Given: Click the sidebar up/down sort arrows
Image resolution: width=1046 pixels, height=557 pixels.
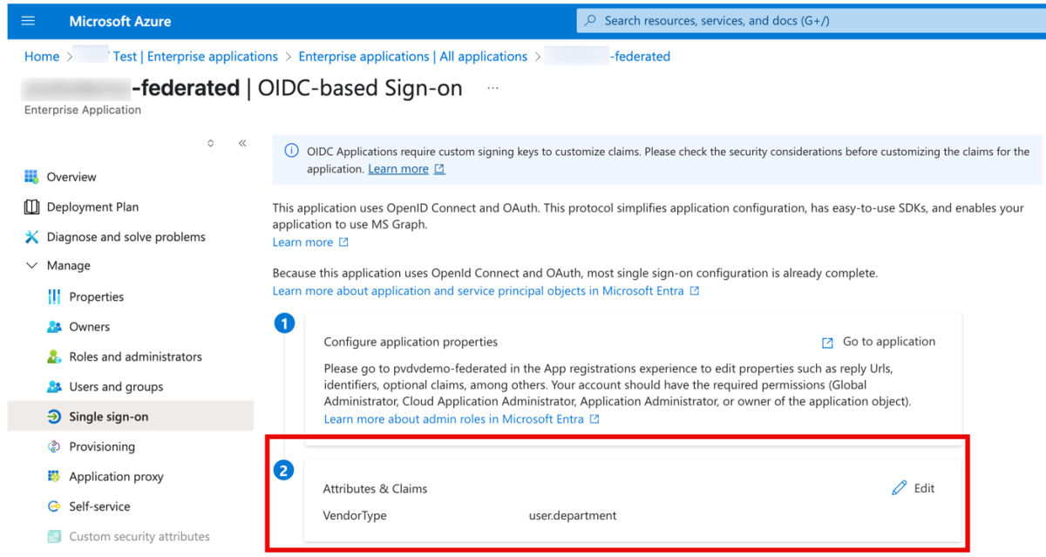Looking at the screenshot, I should click(x=211, y=144).
